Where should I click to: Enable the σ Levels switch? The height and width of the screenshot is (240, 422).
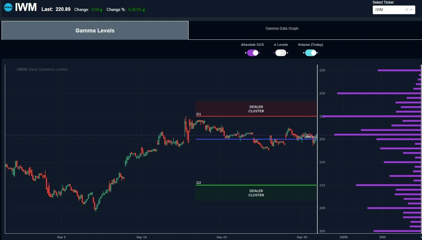281,53
